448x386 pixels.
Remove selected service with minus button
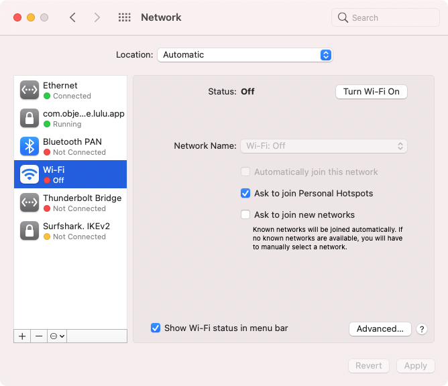(39, 336)
